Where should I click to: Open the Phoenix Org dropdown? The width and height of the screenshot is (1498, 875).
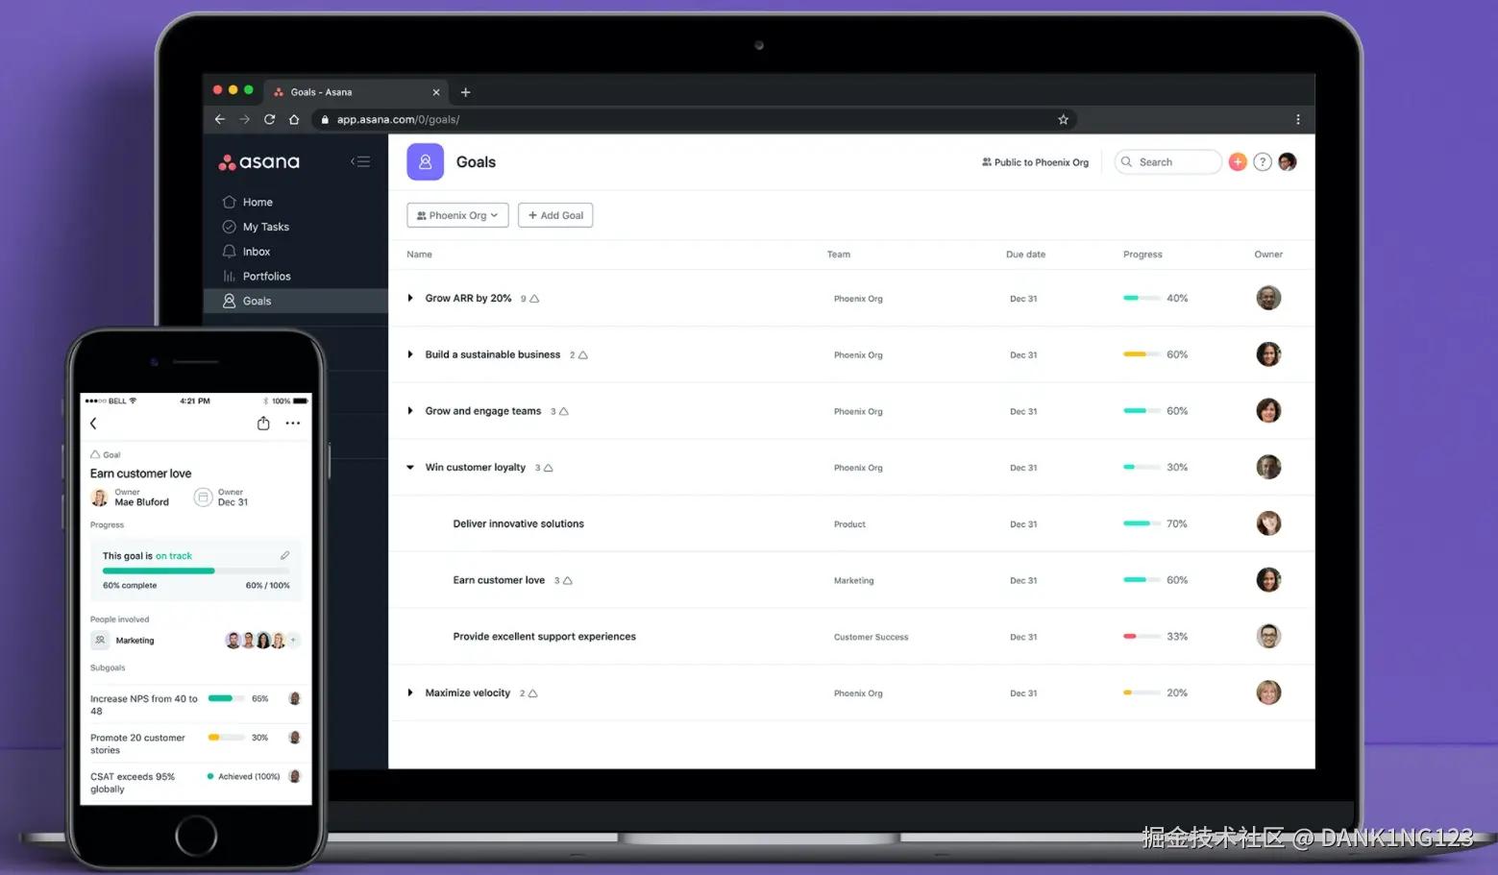coord(457,215)
